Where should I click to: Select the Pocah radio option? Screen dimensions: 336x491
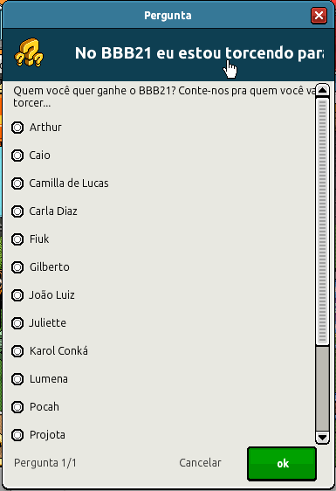point(17,407)
